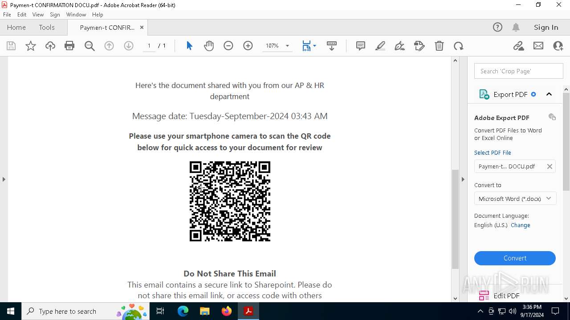Add a sticky note comment

361,46
